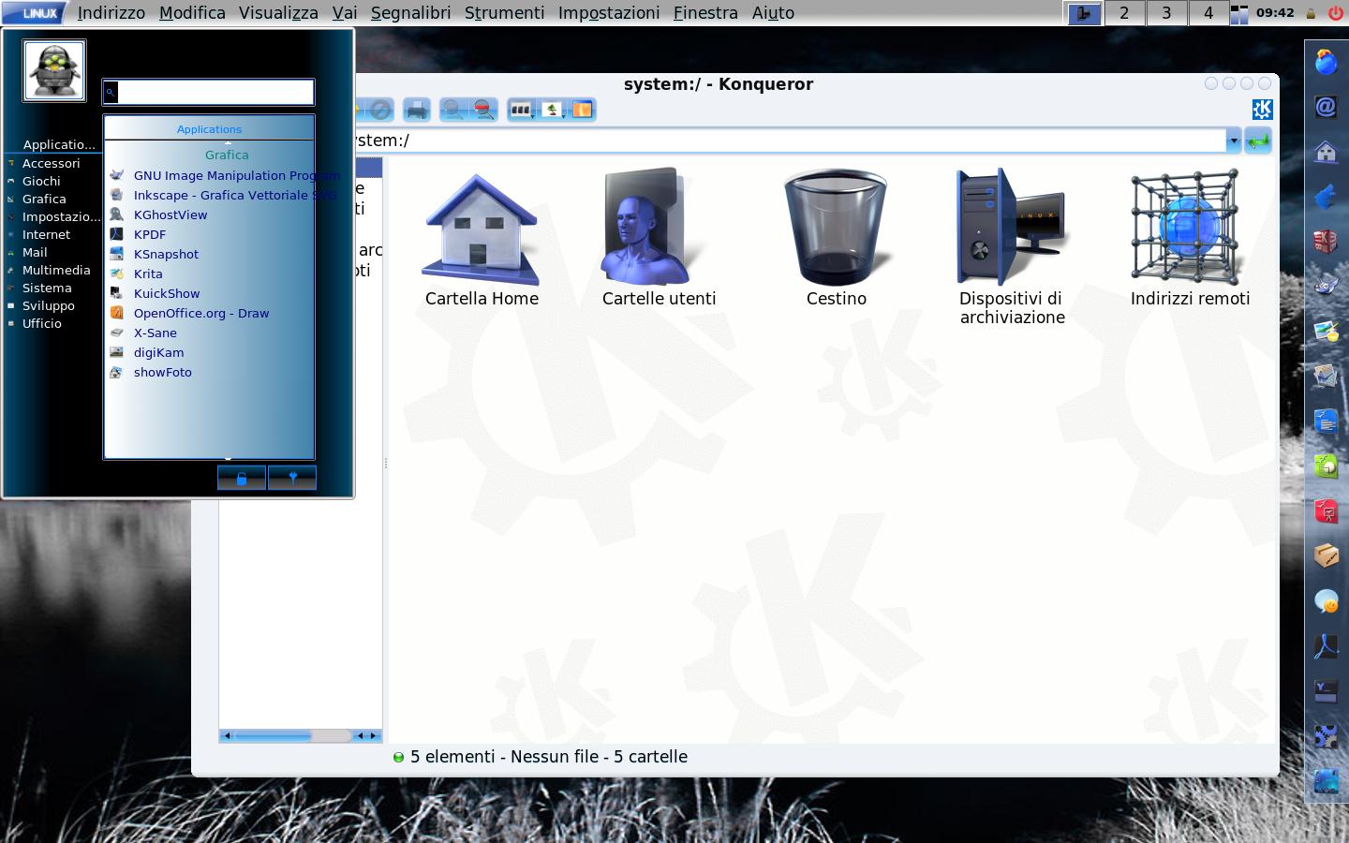
Task: Select the Sviluppo category
Action: click(x=48, y=305)
